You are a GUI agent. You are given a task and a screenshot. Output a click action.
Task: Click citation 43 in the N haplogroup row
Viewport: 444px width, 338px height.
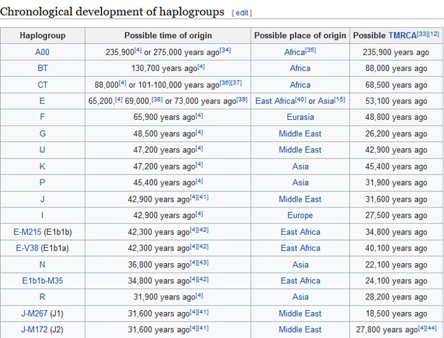tap(204, 263)
